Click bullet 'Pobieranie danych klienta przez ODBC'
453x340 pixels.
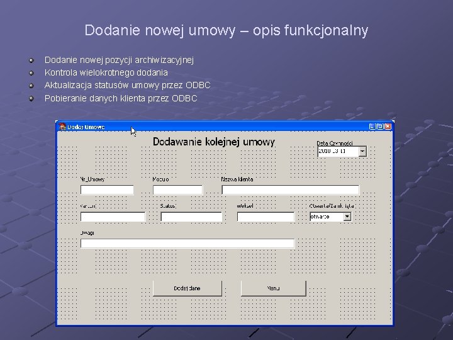121,98
